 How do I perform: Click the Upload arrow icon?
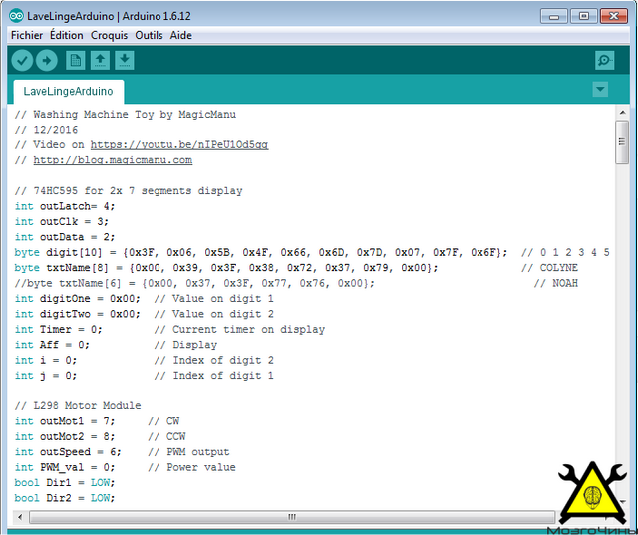point(47,60)
